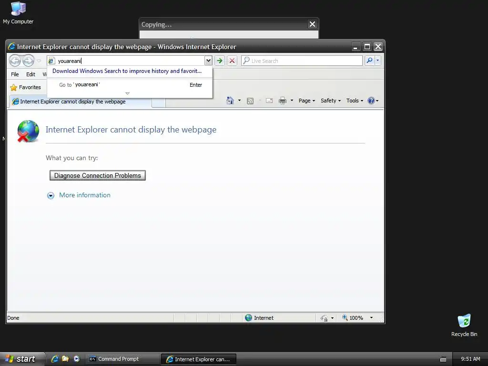Screen dimensions: 488x366
Task: Click the 9:51 AM clock
Action: [x=470, y=359]
